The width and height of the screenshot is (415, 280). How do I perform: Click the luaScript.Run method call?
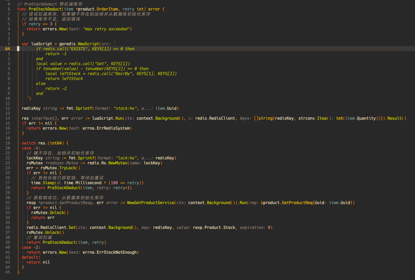[113, 118]
